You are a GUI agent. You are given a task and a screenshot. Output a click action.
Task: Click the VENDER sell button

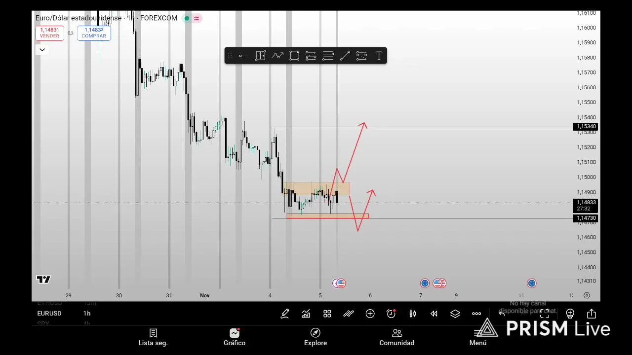click(49, 33)
